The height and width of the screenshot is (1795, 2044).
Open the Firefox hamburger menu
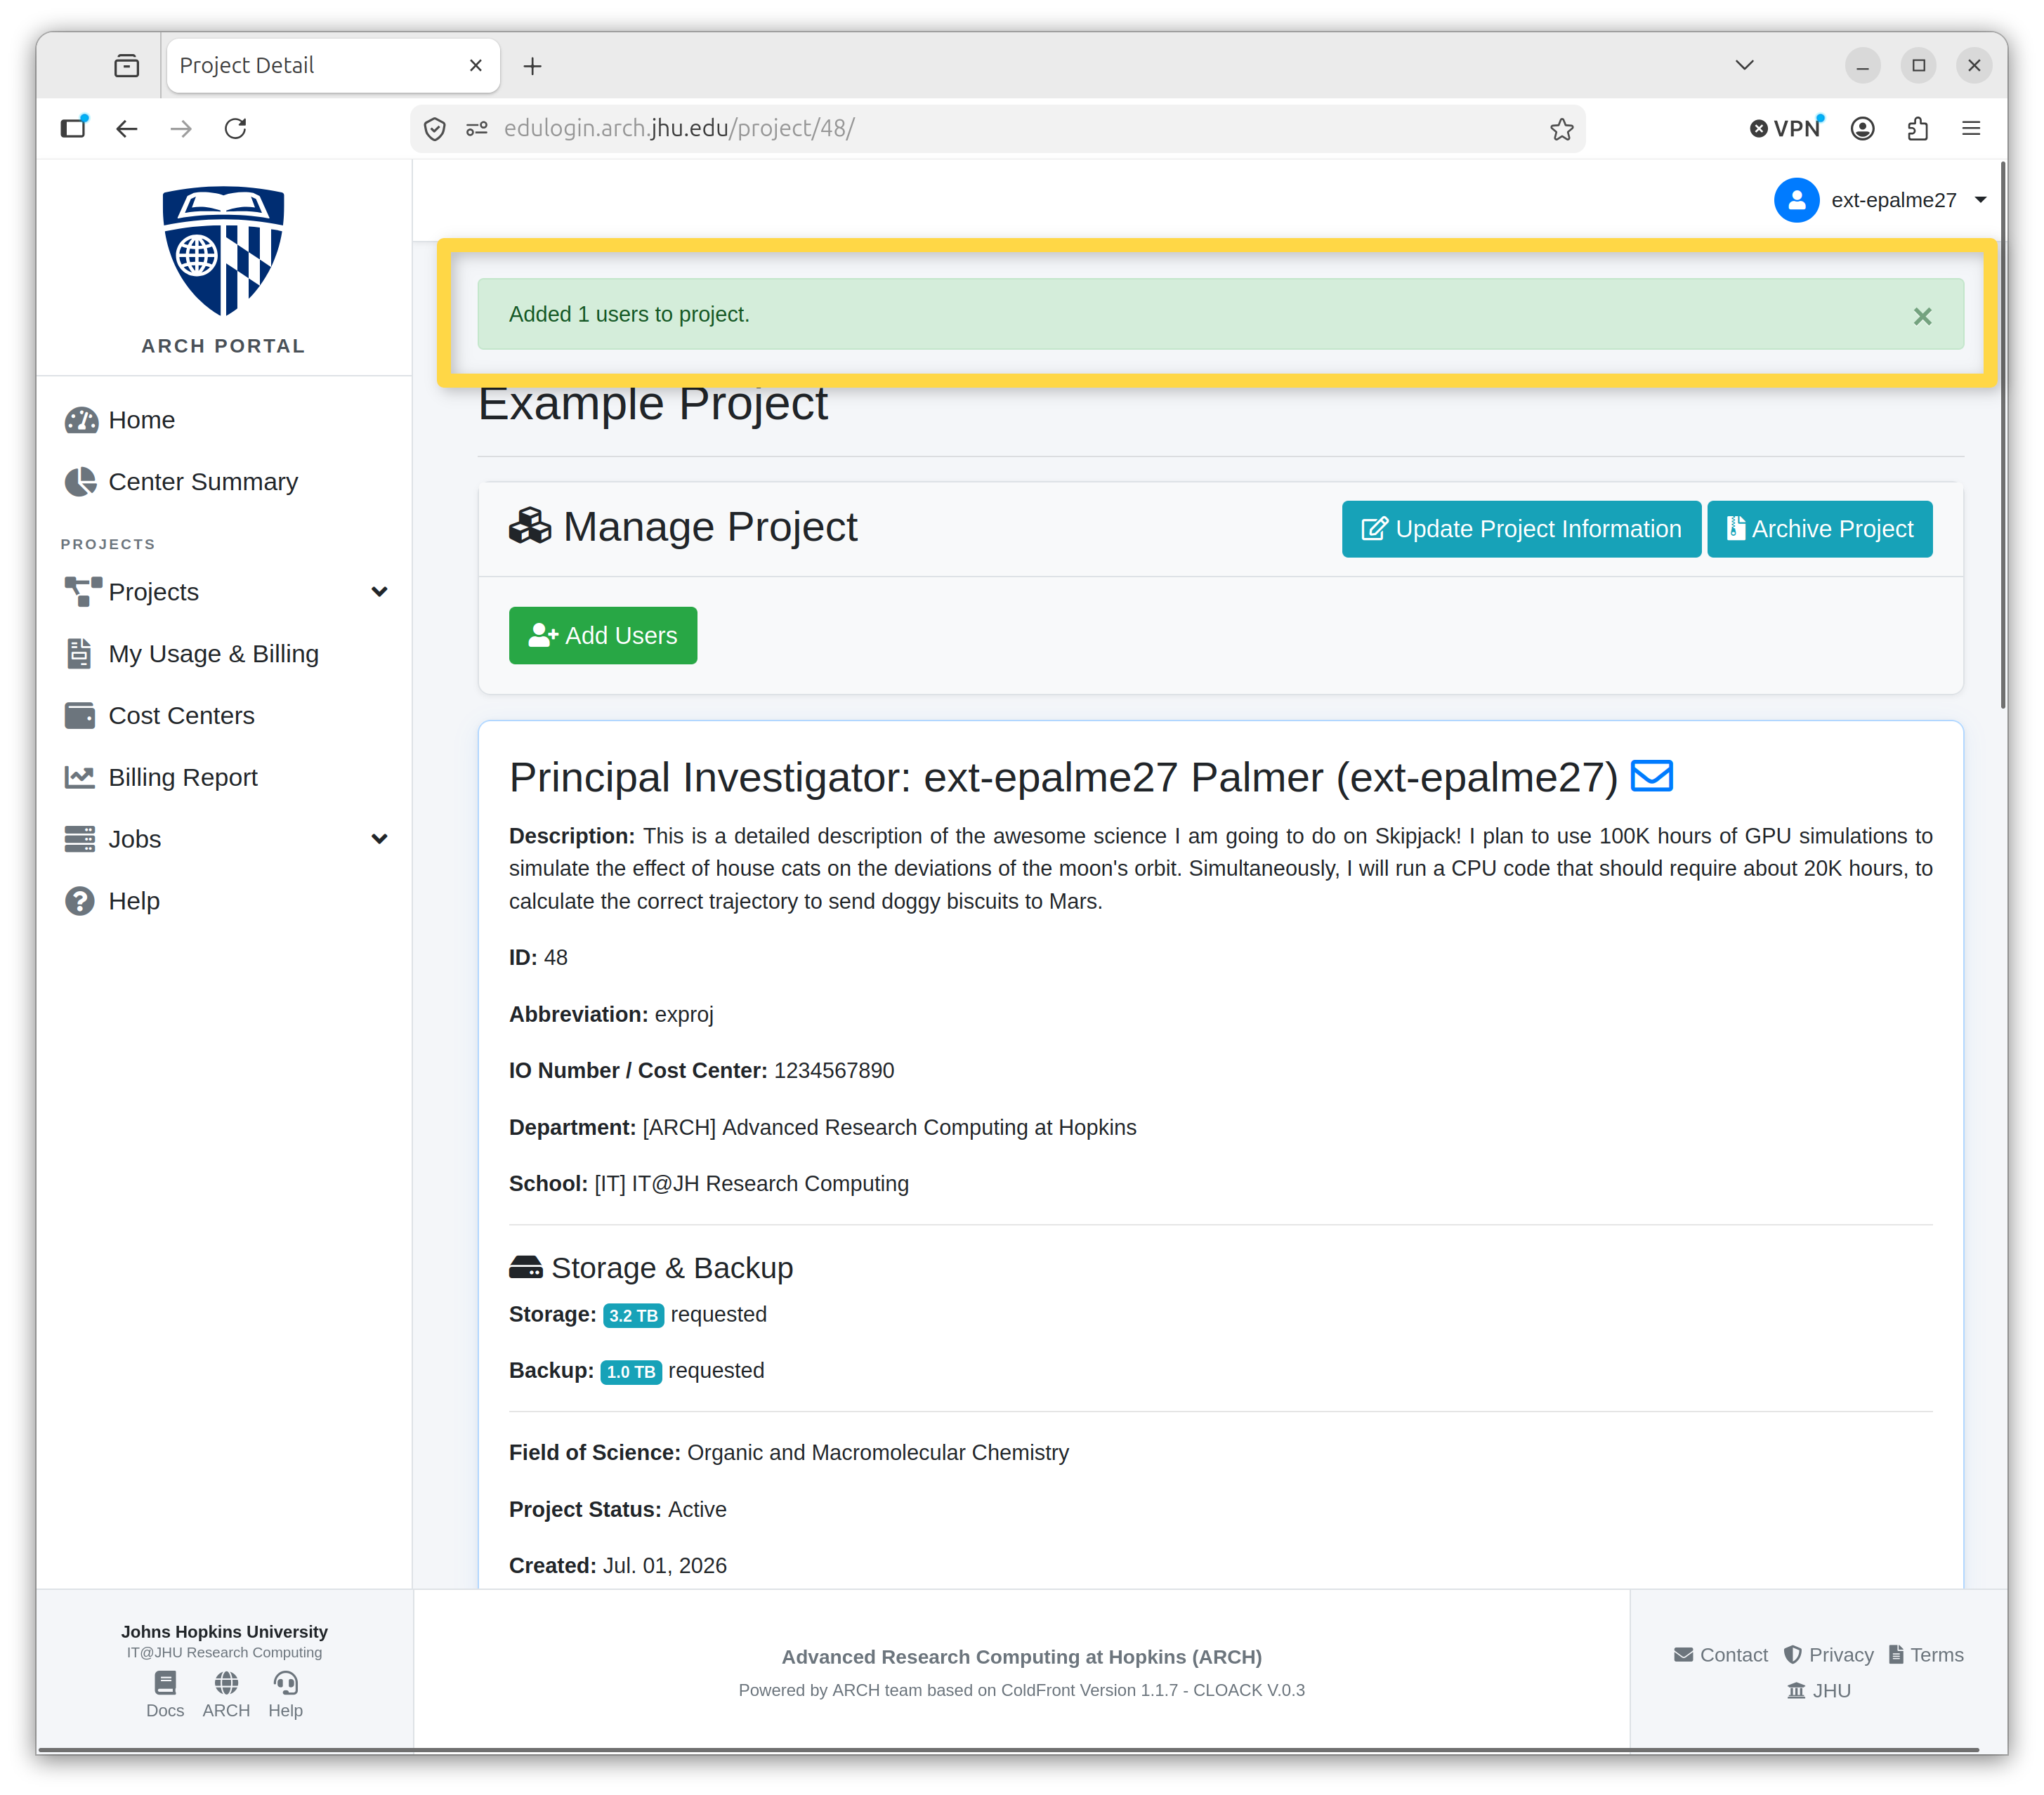[x=1971, y=128]
